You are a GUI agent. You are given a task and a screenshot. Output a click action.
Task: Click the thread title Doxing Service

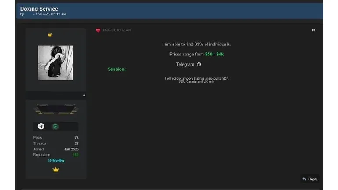tap(39, 9)
